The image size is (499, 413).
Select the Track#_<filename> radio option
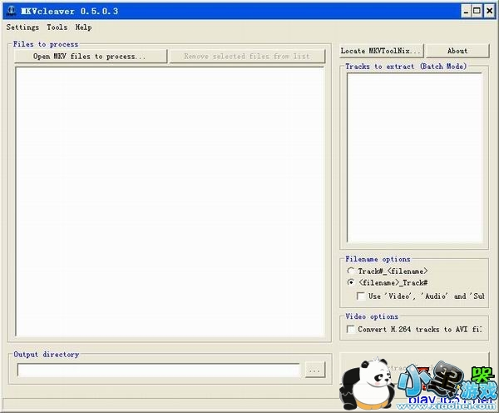click(x=351, y=271)
